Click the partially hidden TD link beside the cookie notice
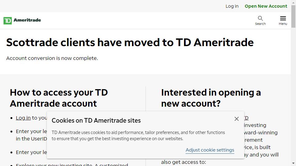This screenshot has height=166, width=296. [246, 118]
